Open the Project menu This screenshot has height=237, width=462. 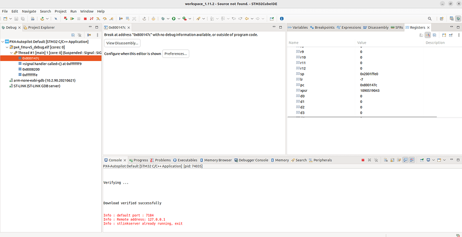(60, 11)
